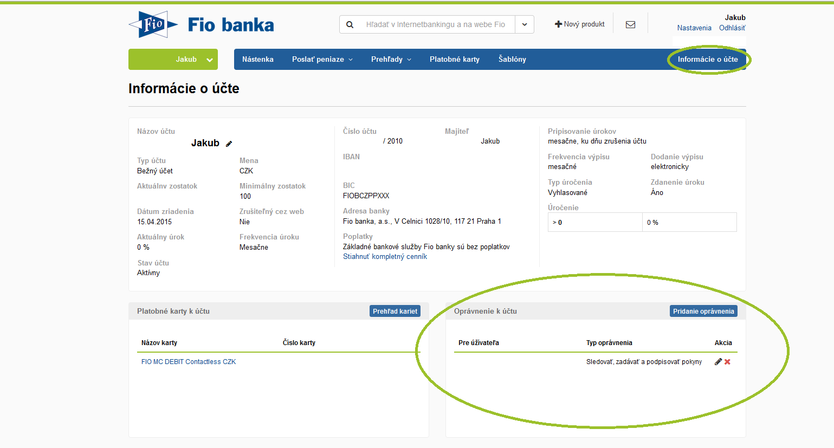The image size is (834, 448).
Task: Click the creation date 15.04.2015
Action: click(154, 222)
